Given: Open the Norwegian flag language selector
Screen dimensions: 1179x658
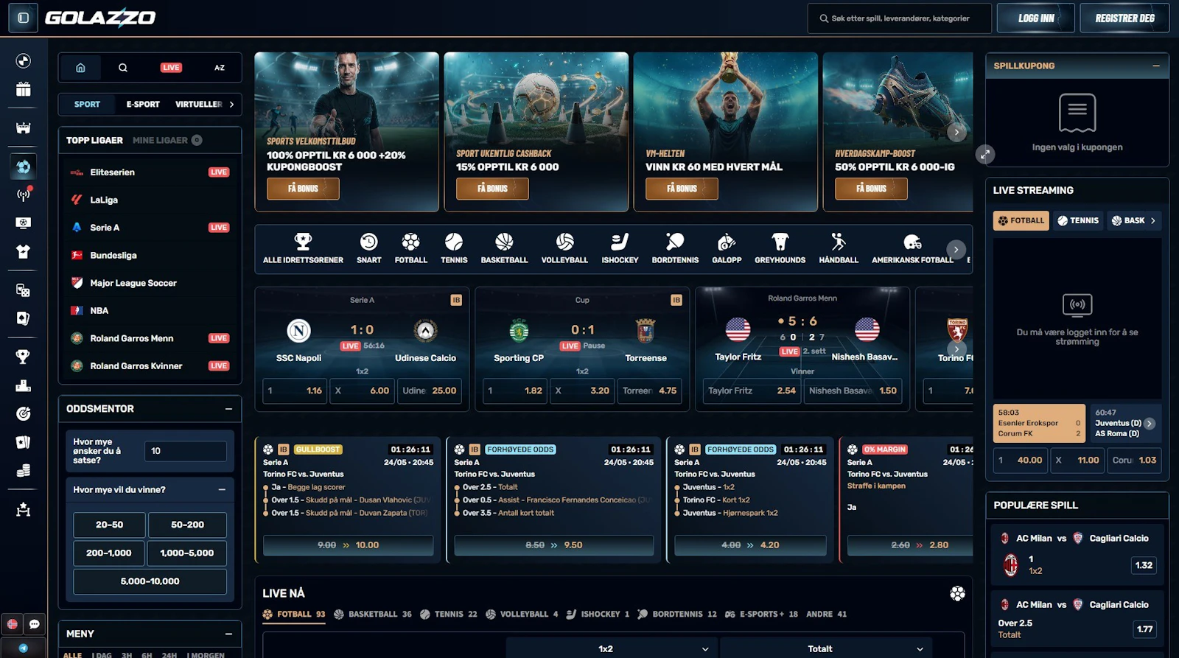Looking at the screenshot, I should tap(13, 624).
